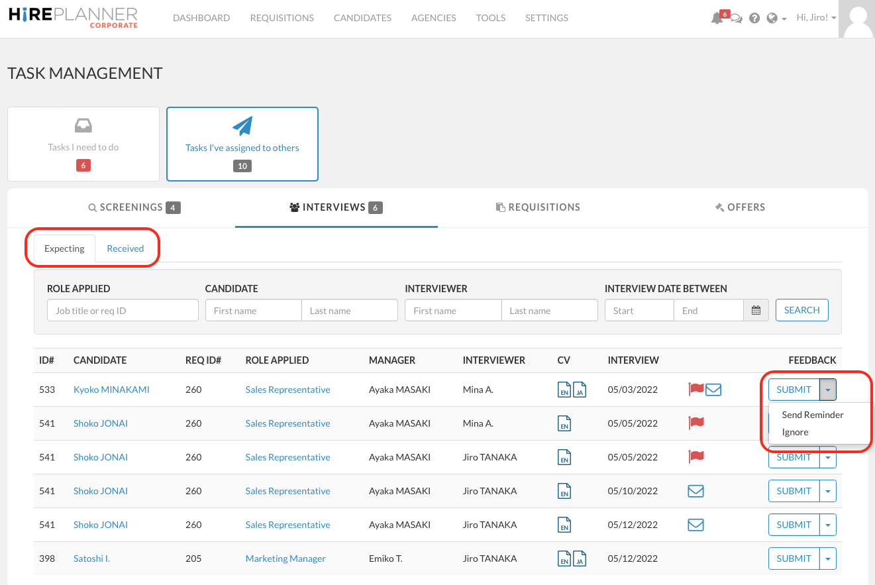The width and height of the screenshot is (875, 585).
Task: Click the SEARCH button
Action: pos(801,309)
